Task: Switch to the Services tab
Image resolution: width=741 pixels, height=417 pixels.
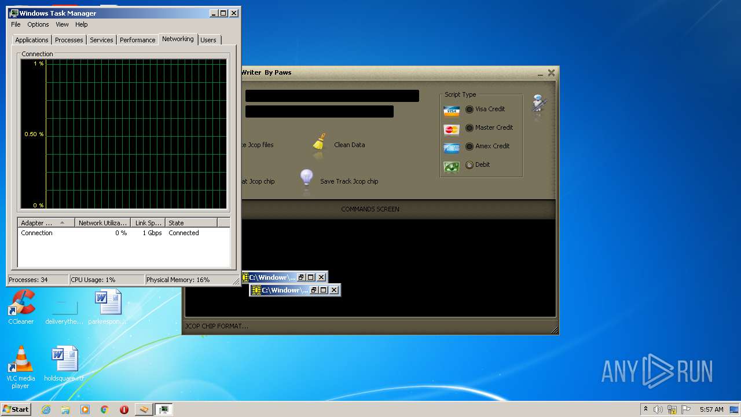Action: [x=101, y=40]
